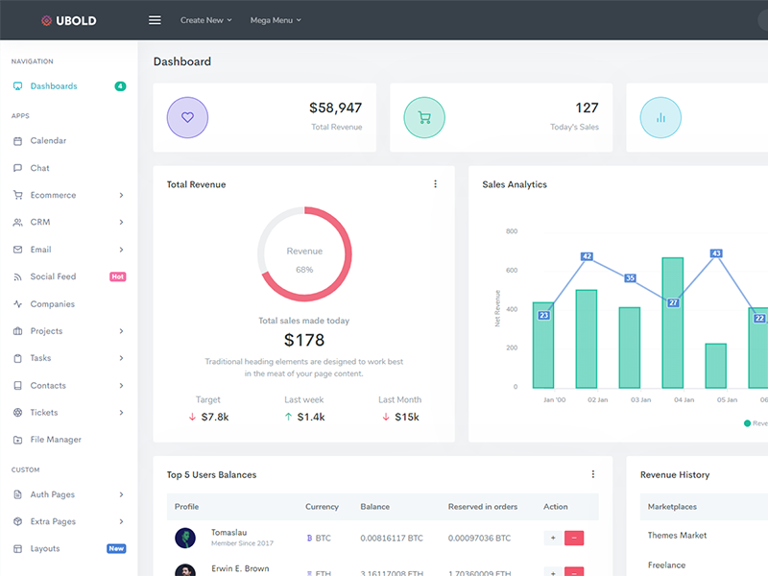
Task: Expand the Contacts submenu chevron
Action: [121, 386]
